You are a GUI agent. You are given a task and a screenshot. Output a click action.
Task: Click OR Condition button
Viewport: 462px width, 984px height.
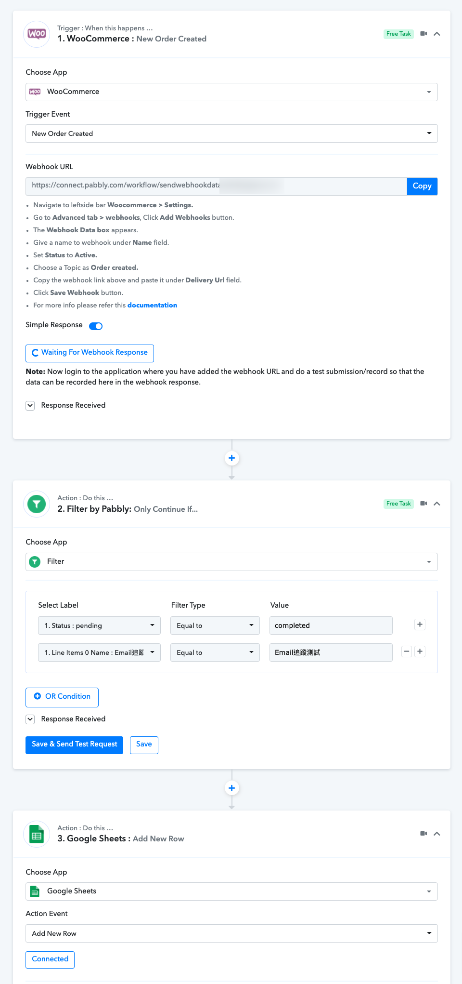coord(62,697)
